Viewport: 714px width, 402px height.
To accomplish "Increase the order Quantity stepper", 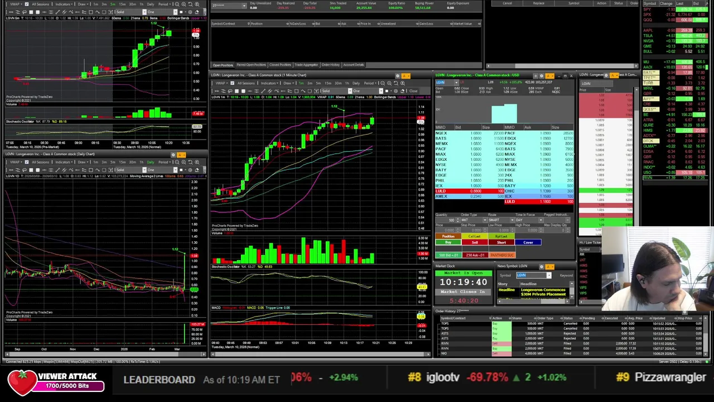I will [x=458, y=219].
